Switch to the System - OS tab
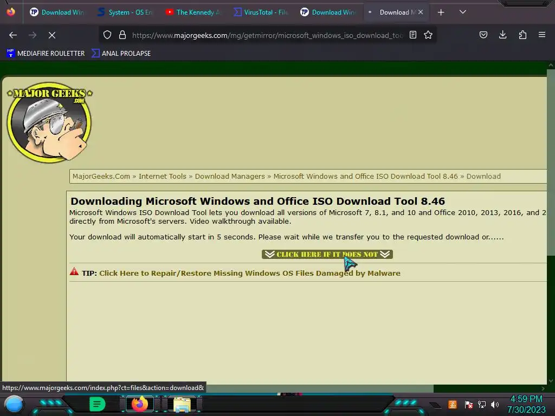 click(x=125, y=12)
